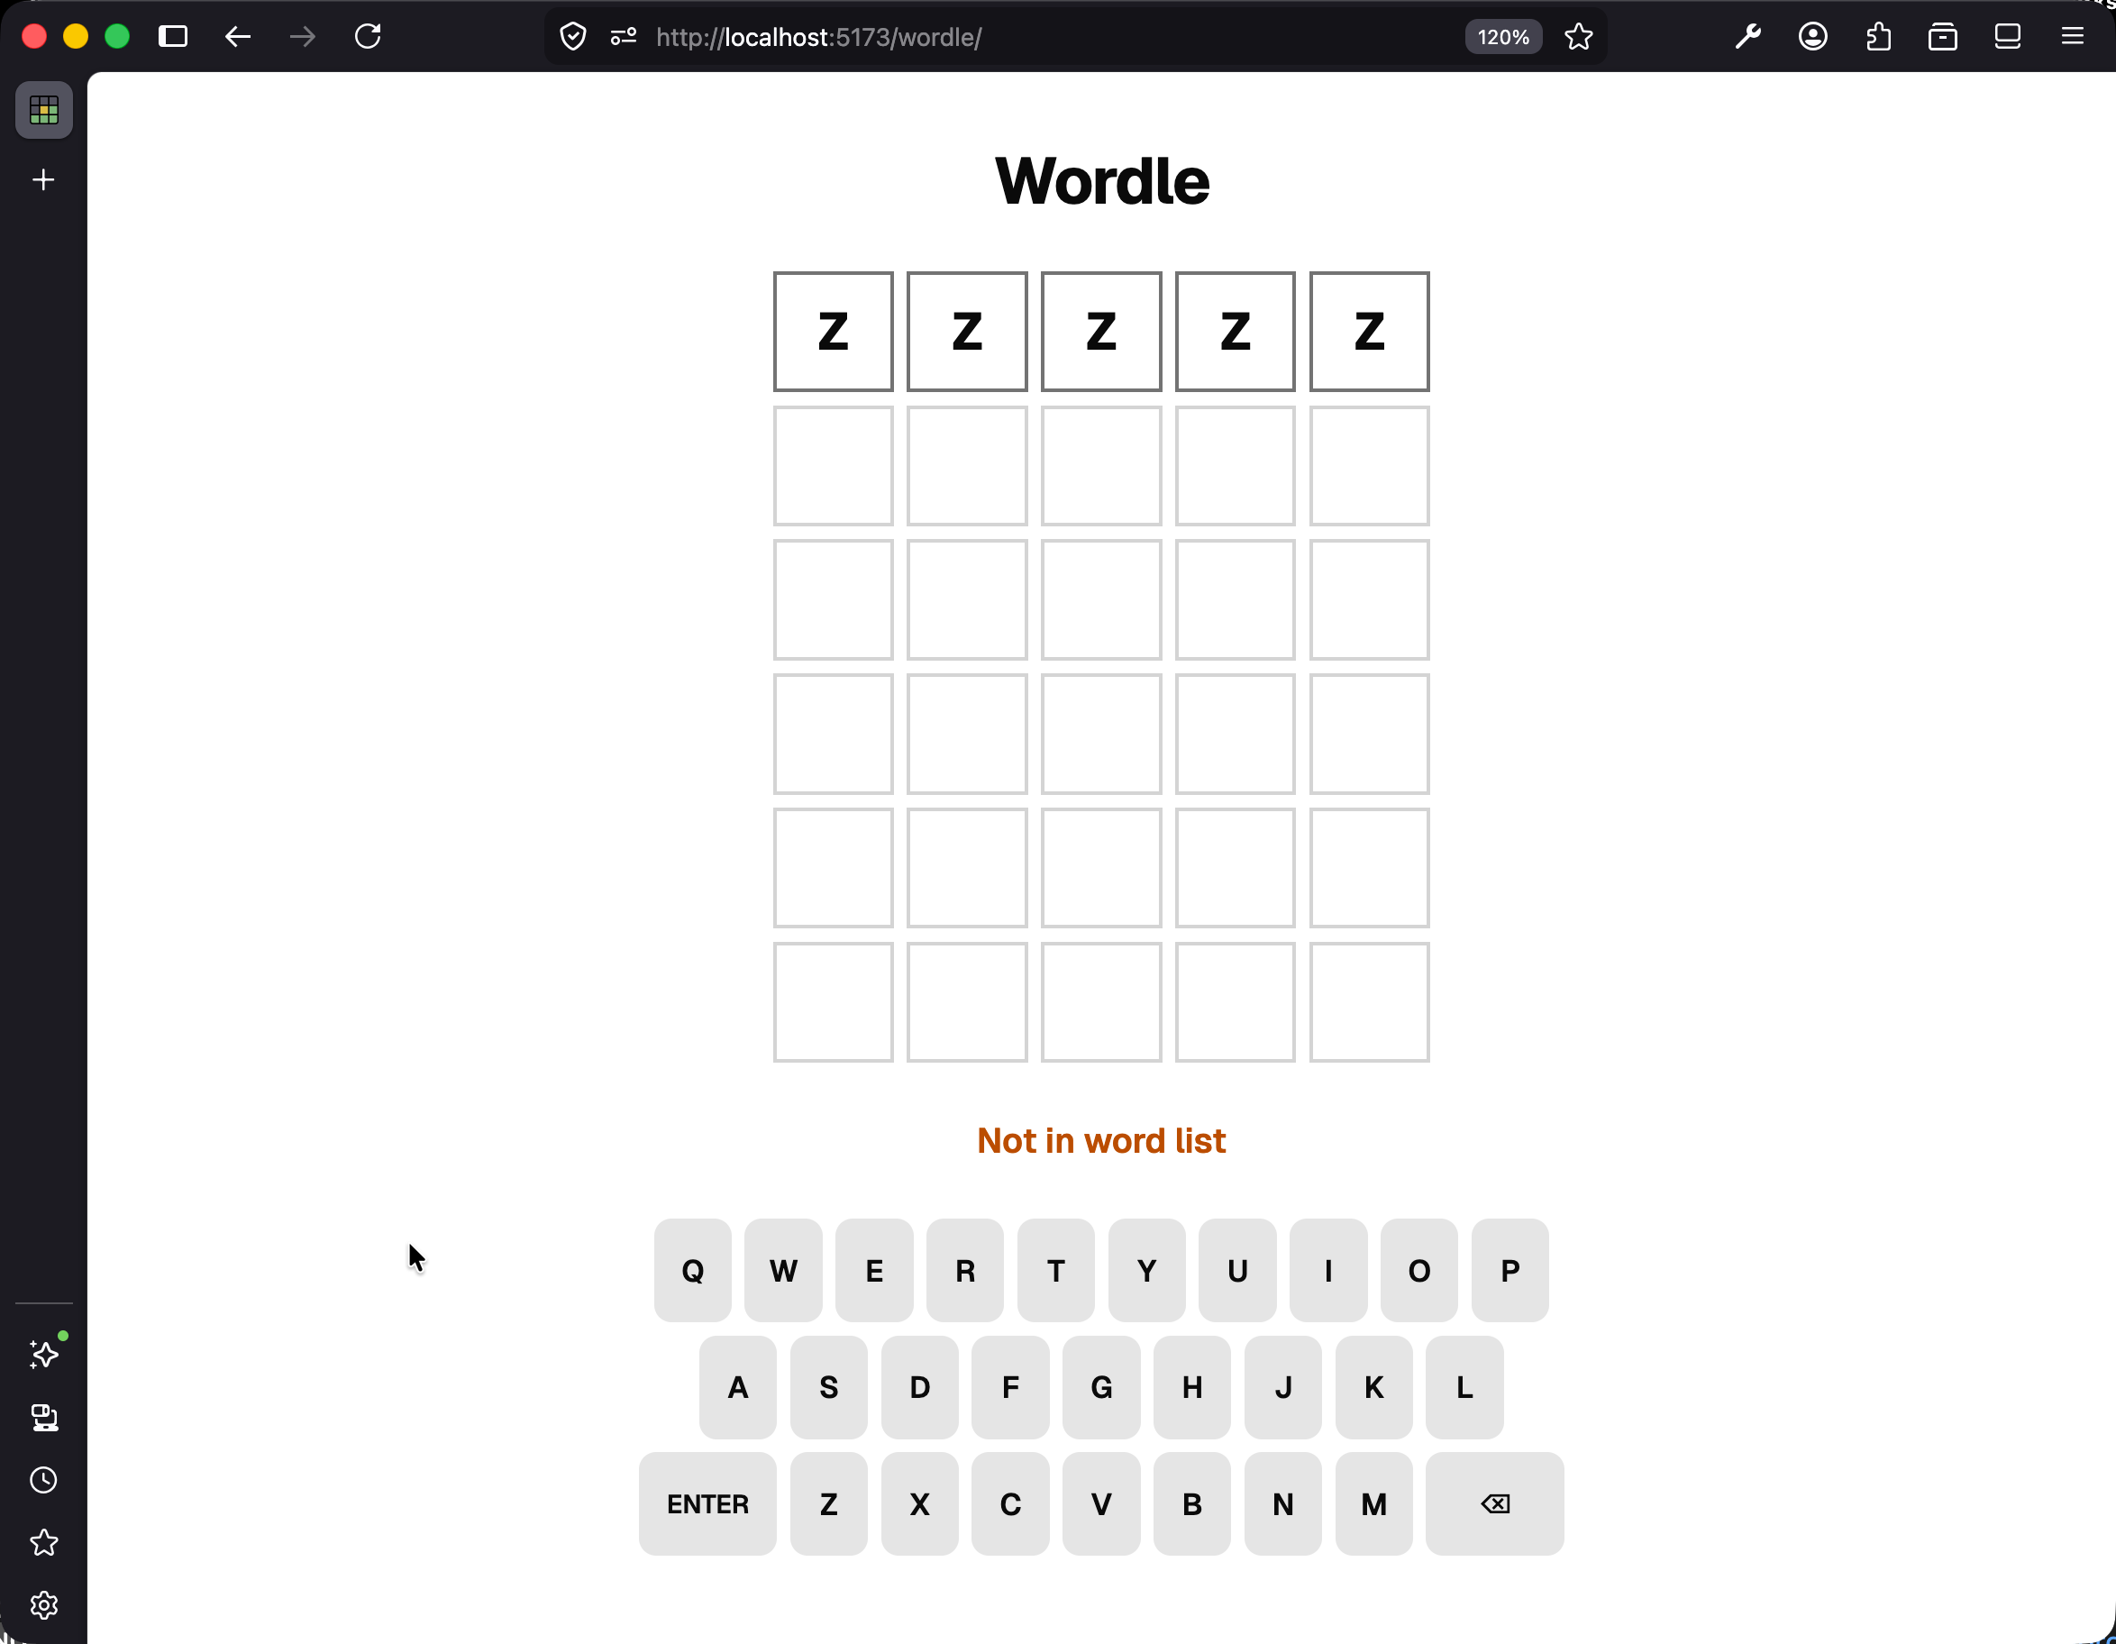Open AI sparkle icon in sidebar
2116x1644 pixels.
[43, 1354]
